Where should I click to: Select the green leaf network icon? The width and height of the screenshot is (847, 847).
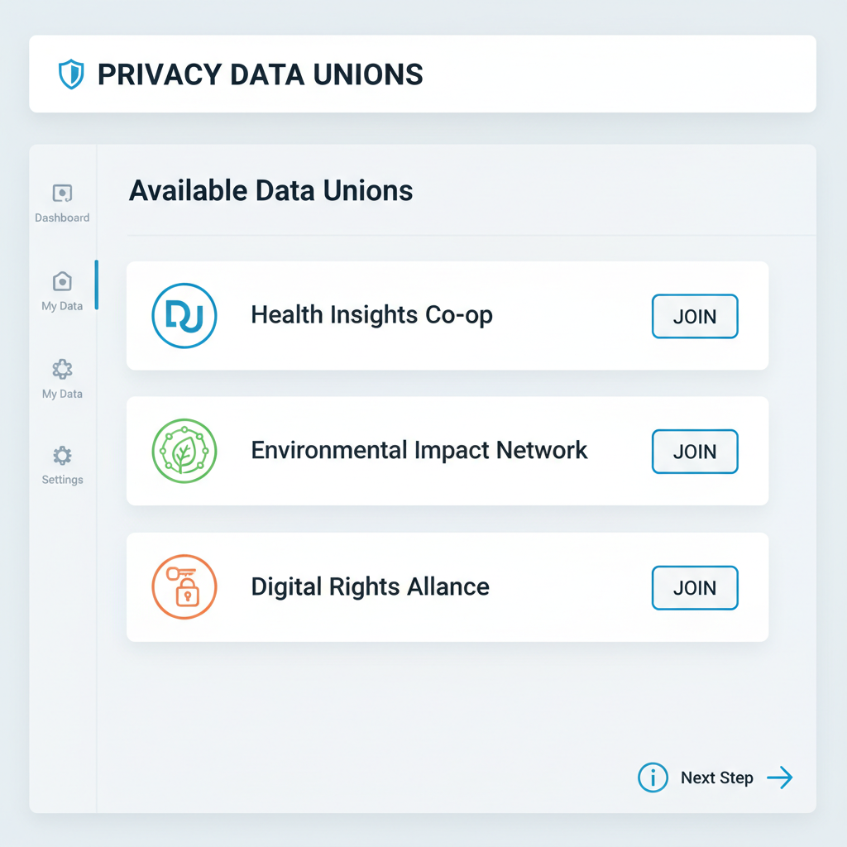point(184,451)
